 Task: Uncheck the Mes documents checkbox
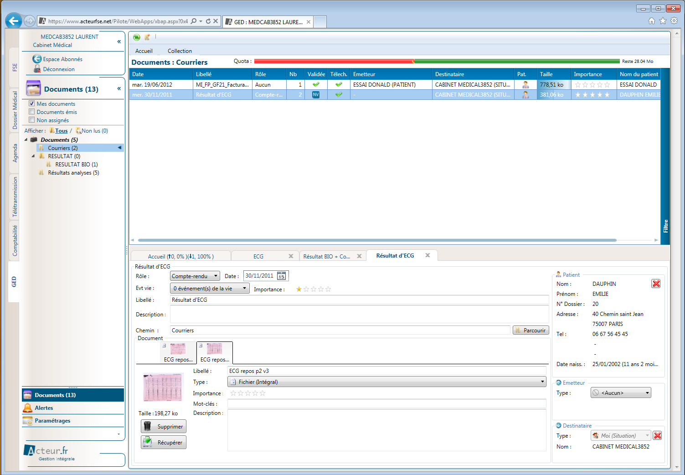tap(32, 103)
